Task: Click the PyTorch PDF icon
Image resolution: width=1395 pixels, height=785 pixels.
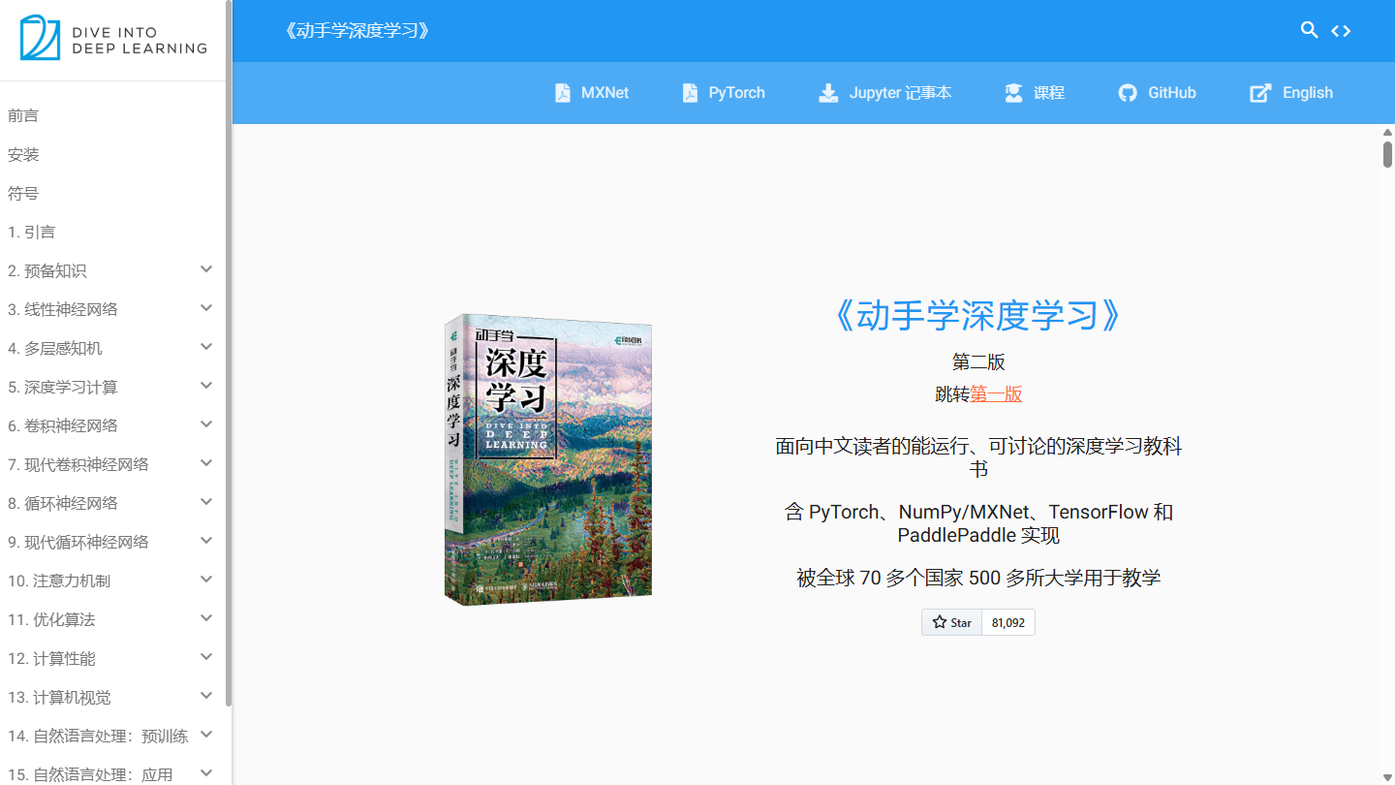Action: pyautogui.click(x=690, y=93)
